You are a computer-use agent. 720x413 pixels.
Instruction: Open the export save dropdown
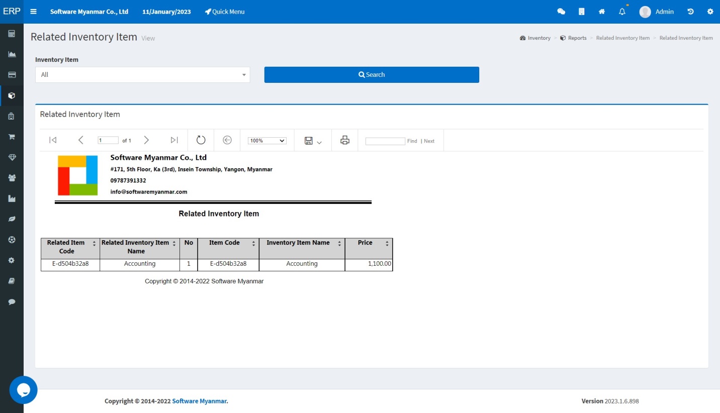coord(313,141)
